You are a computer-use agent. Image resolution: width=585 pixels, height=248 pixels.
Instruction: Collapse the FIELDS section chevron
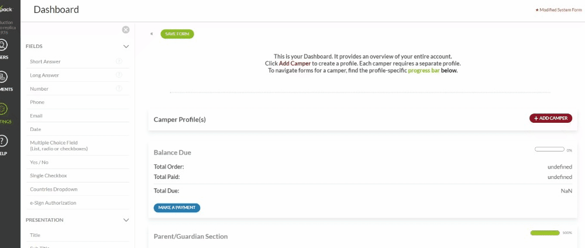pyautogui.click(x=126, y=47)
